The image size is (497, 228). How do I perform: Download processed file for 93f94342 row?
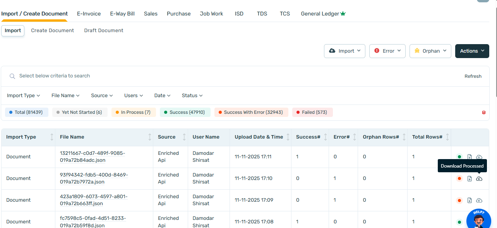[x=479, y=178]
